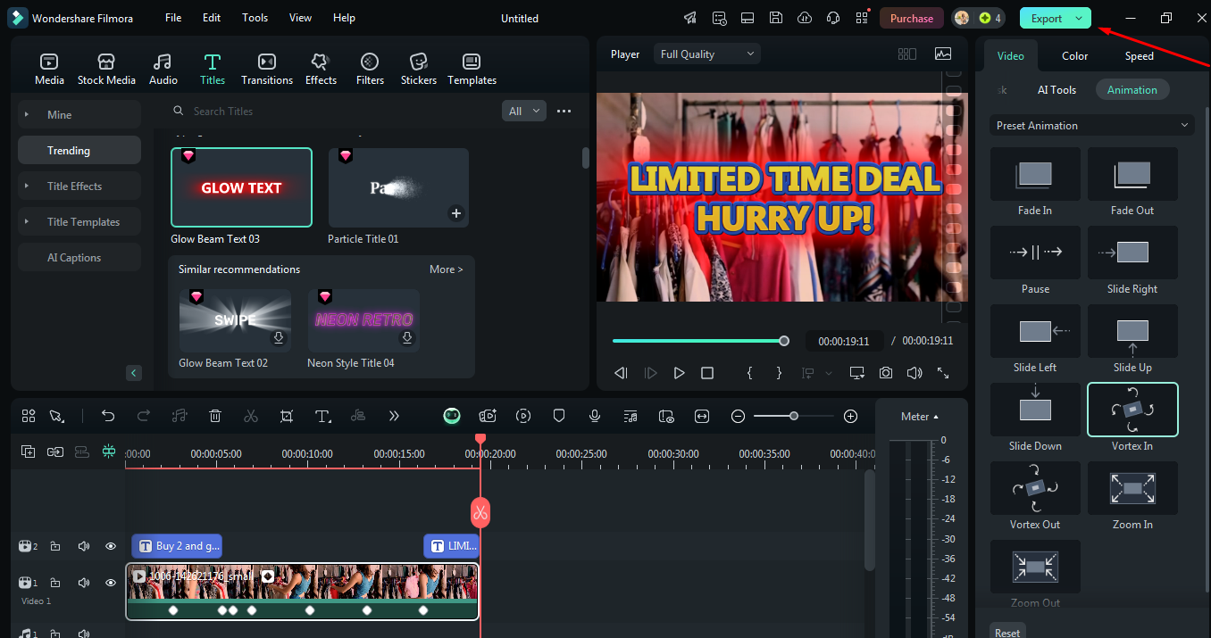The image size is (1211, 638).
Task: Open the All filter dropdown in Titles
Action: [x=524, y=111]
